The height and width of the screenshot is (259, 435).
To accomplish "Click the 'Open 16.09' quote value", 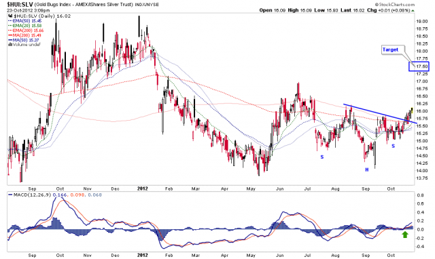I will (x=272, y=10).
